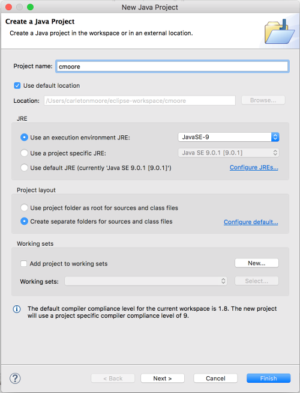
Task: Go to the next page with Next >
Action: pyautogui.click(x=163, y=378)
